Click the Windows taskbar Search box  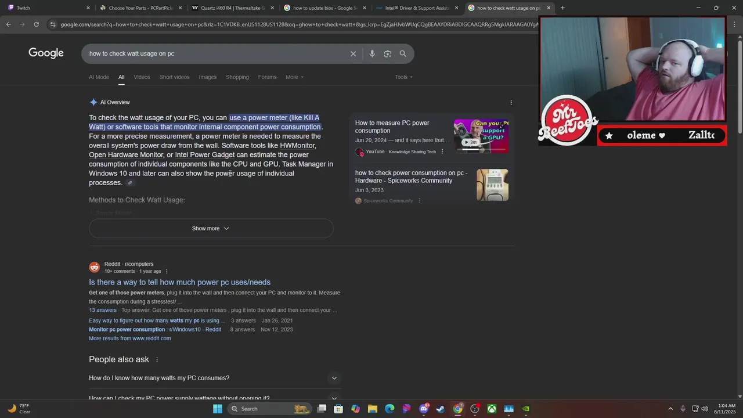[270, 409]
